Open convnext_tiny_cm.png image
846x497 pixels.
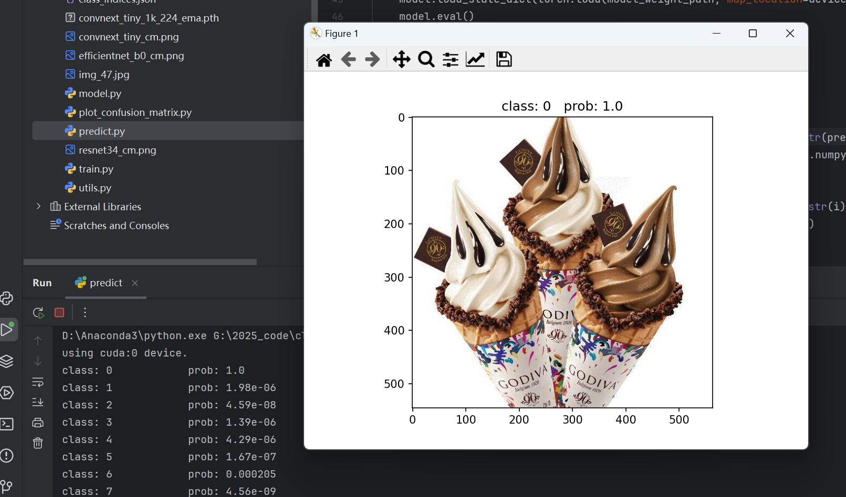click(x=129, y=37)
